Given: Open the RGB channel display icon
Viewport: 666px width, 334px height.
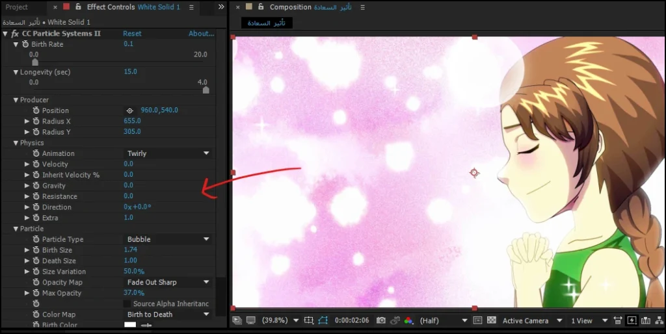Looking at the screenshot, I should [x=408, y=320].
